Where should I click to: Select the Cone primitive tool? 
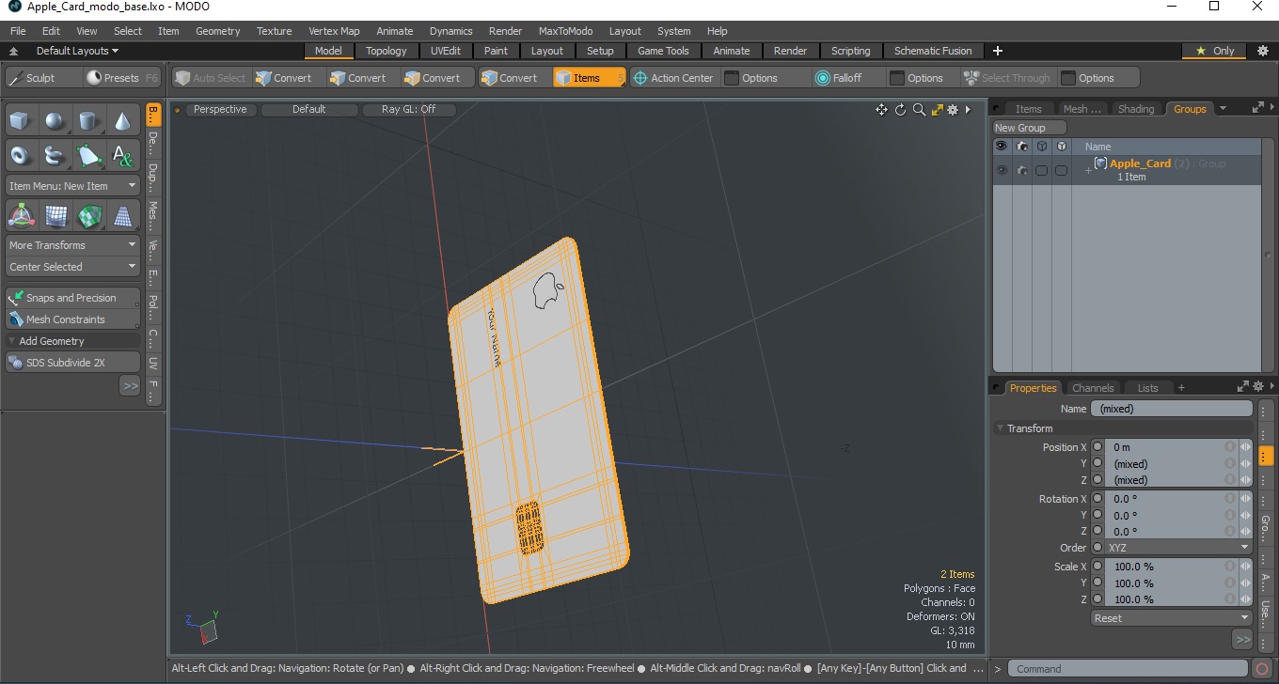(122, 121)
